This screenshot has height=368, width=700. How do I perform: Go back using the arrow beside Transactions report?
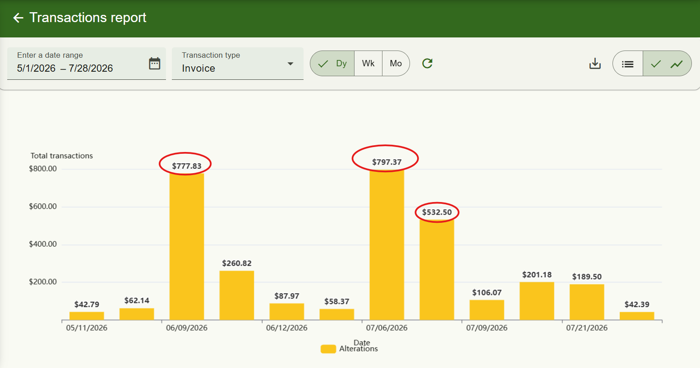(x=18, y=18)
